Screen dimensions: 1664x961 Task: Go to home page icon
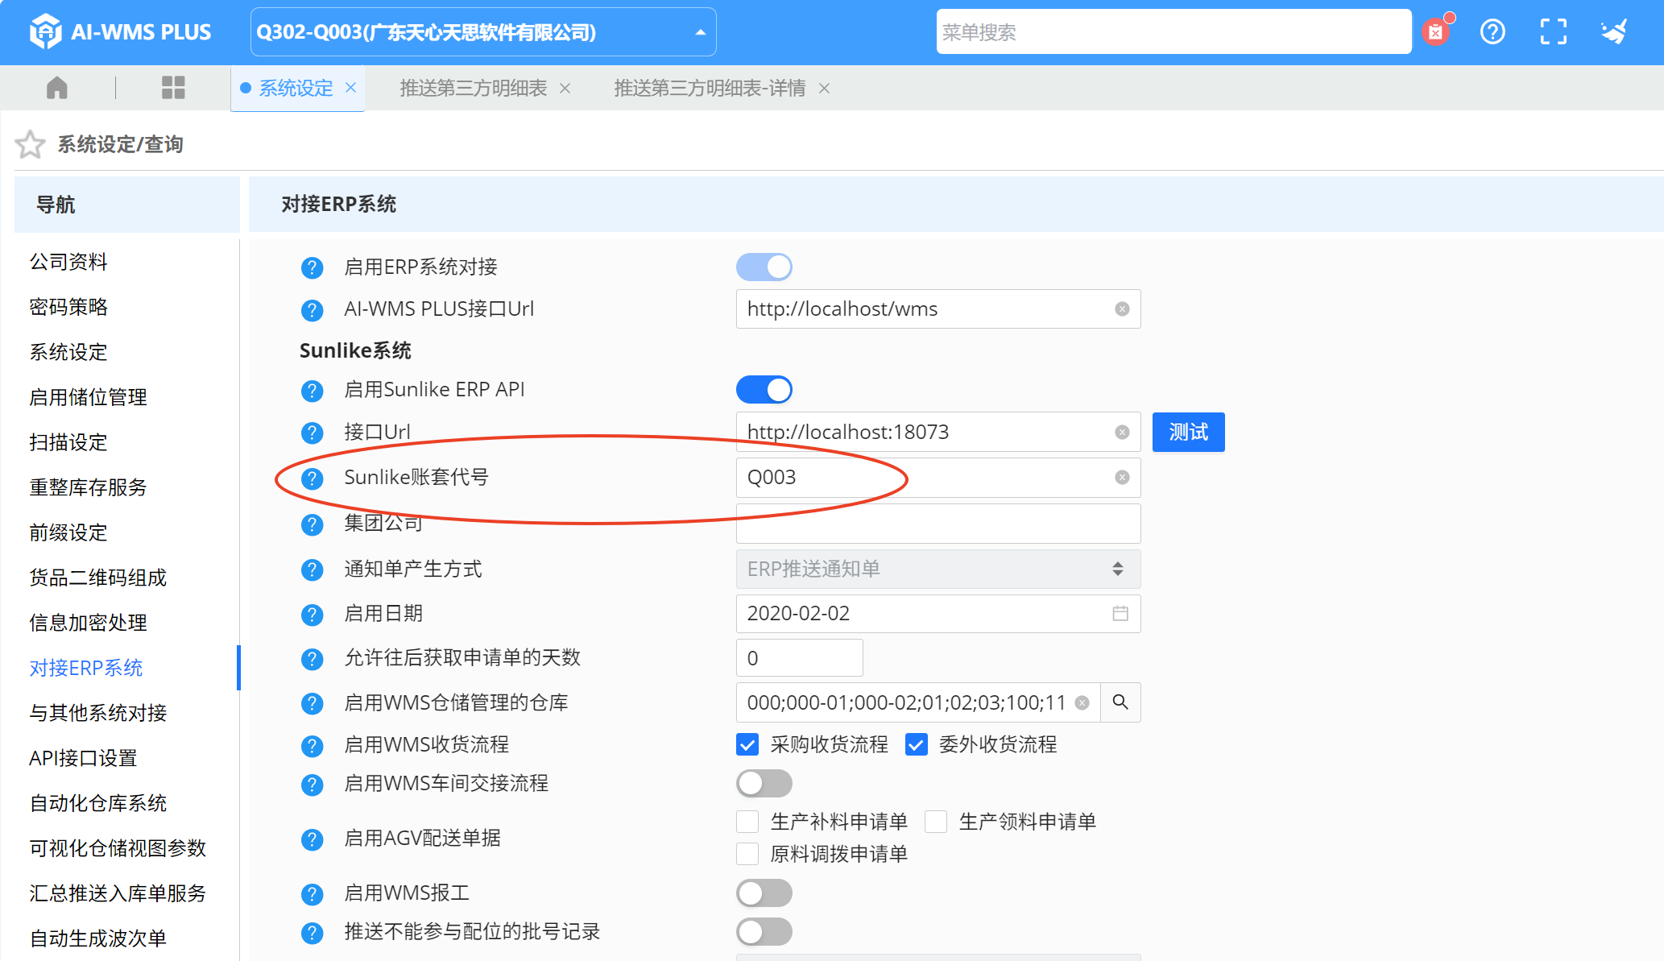pos(57,88)
